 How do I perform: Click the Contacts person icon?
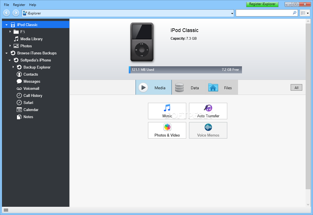tap(19, 74)
